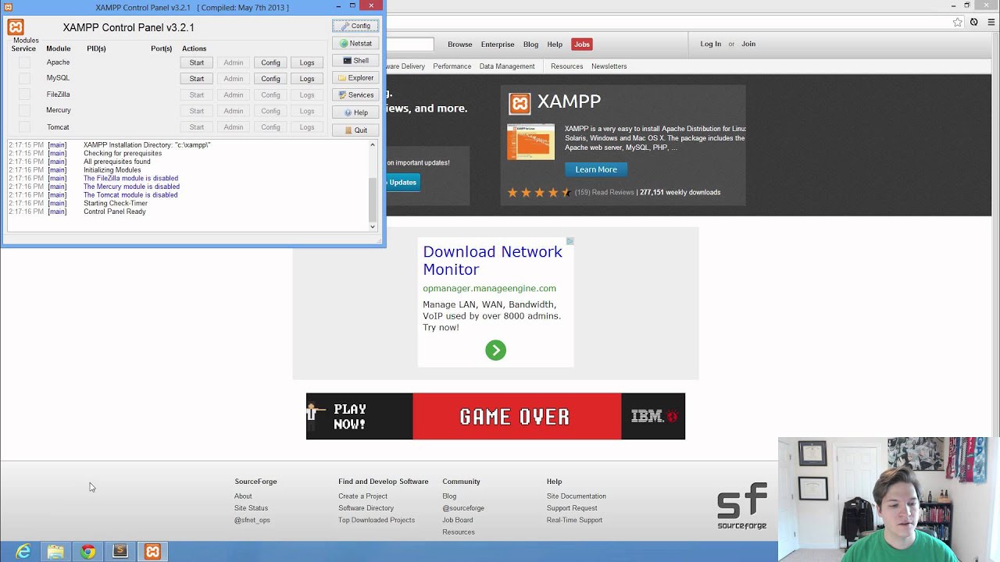This screenshot has height=562, width=1000.
Task: Open Newsletters in SourceForge subnav
Action: [609, 66]
